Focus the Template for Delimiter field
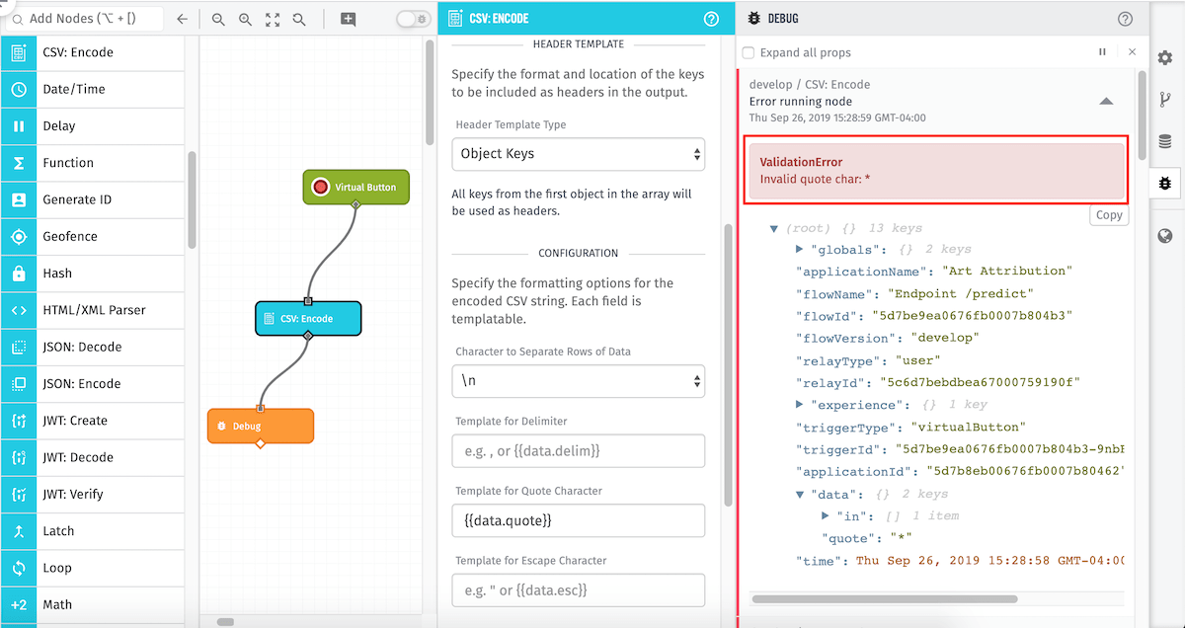The width and height of the screenshot is (1185, 628). click(578, 450)
